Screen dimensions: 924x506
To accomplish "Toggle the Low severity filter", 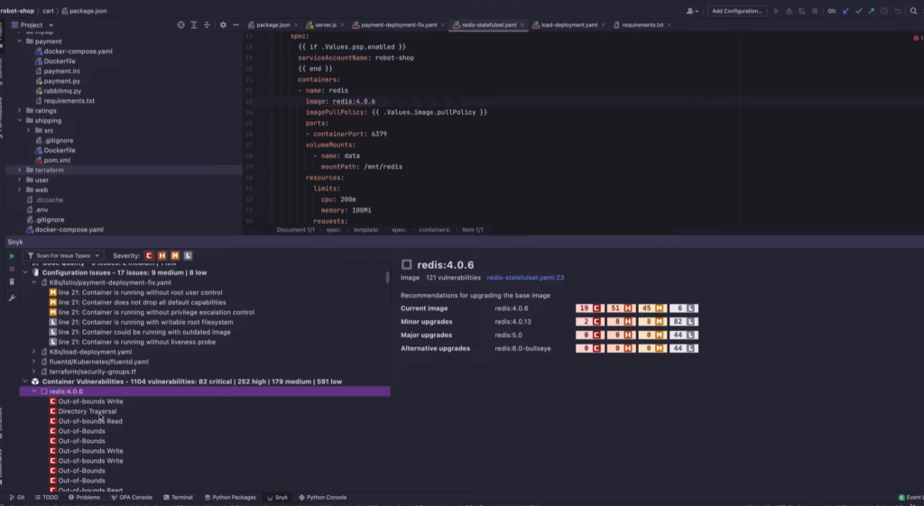I will [188, 256].
